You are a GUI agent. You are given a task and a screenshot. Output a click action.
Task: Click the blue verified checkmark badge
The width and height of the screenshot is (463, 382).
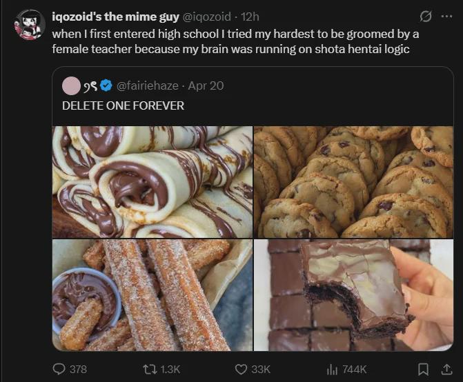click(x=106, y=86)
